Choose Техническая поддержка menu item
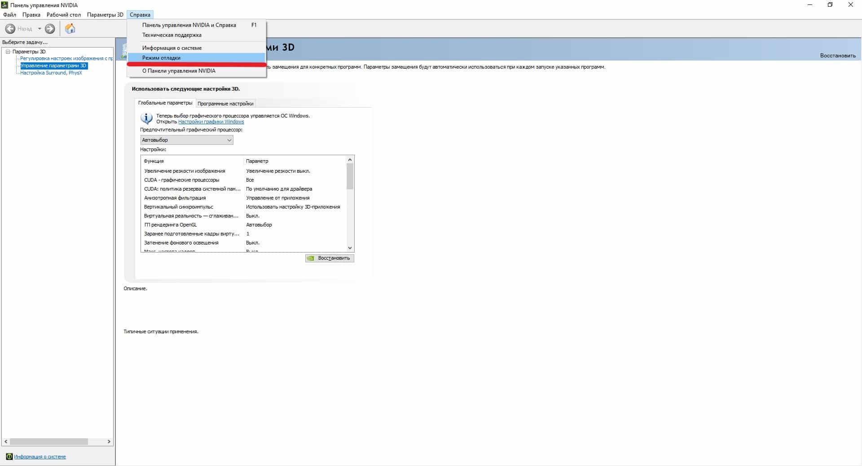This screenshot has width=862, height=466. click(197, 35)
